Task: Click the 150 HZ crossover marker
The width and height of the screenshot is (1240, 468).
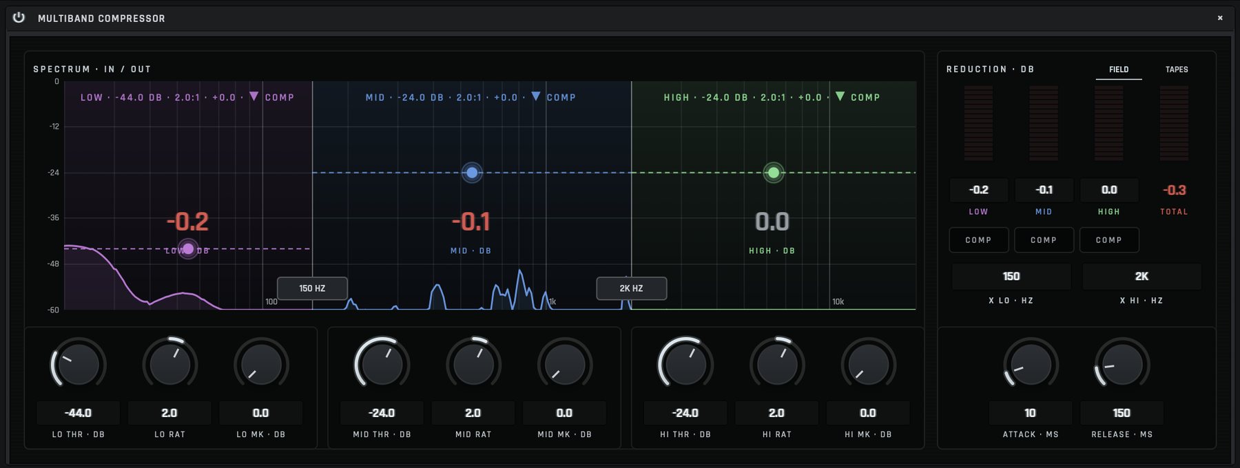Action: [312, 288]
